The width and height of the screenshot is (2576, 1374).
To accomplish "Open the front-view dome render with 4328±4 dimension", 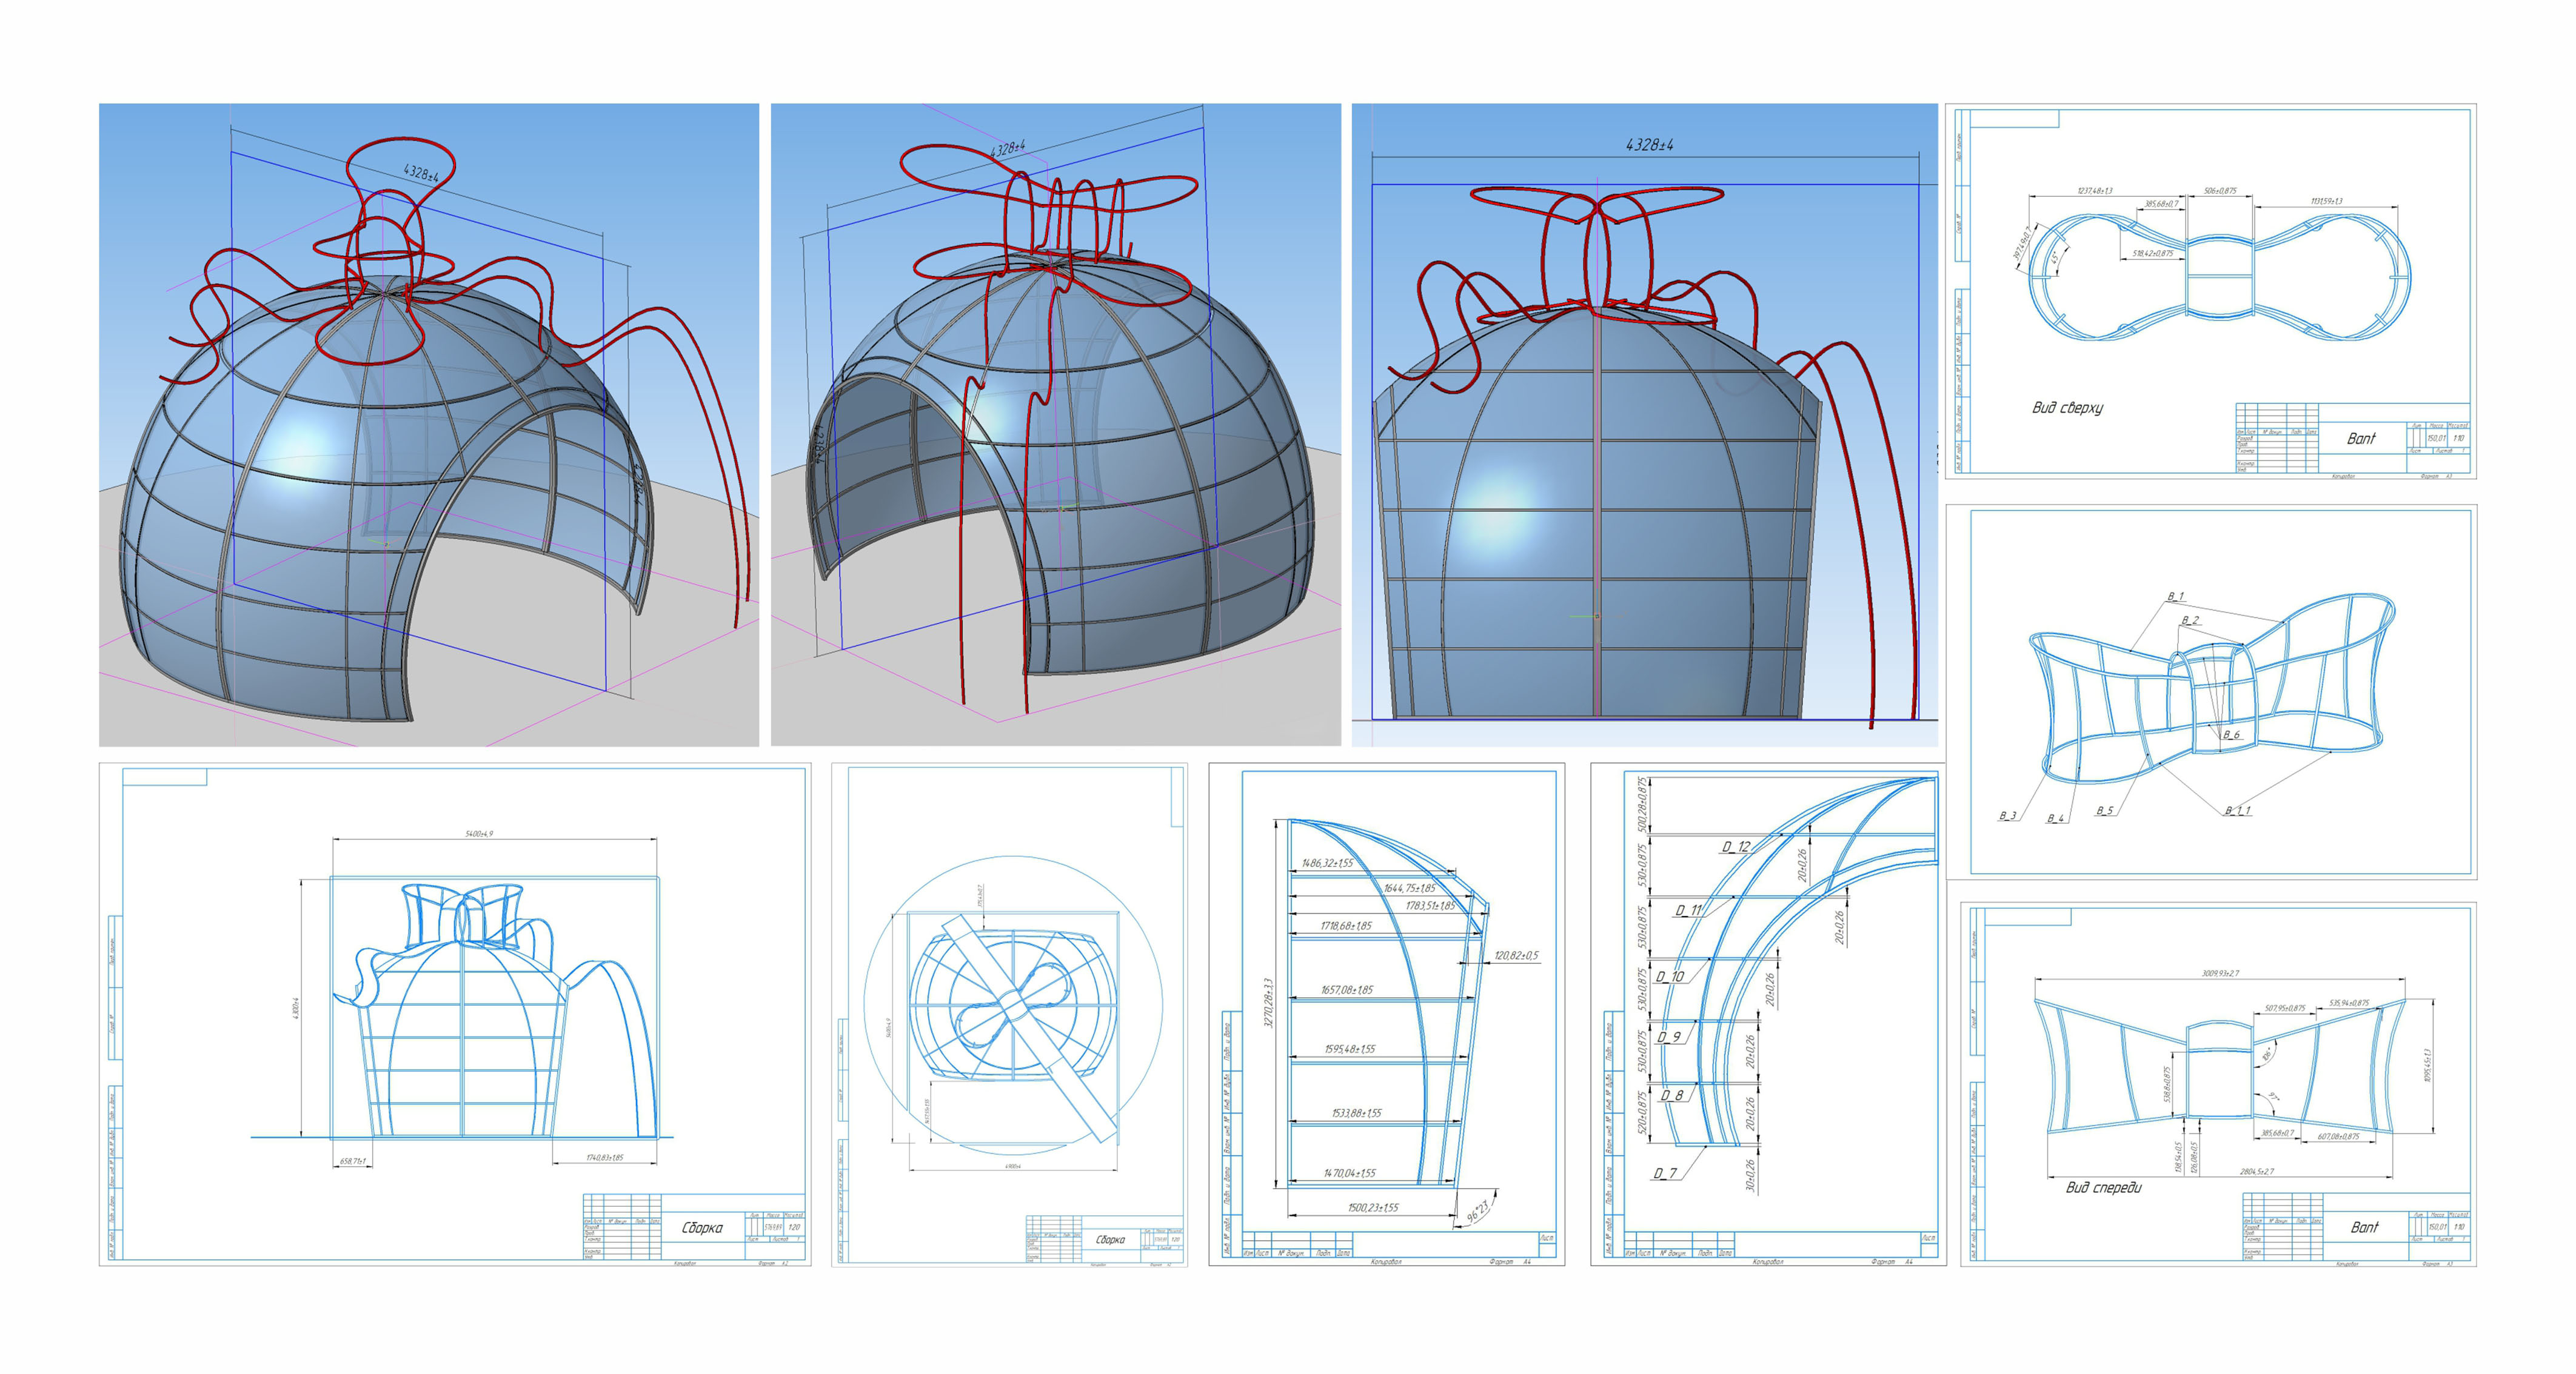I will [1644, 425].
